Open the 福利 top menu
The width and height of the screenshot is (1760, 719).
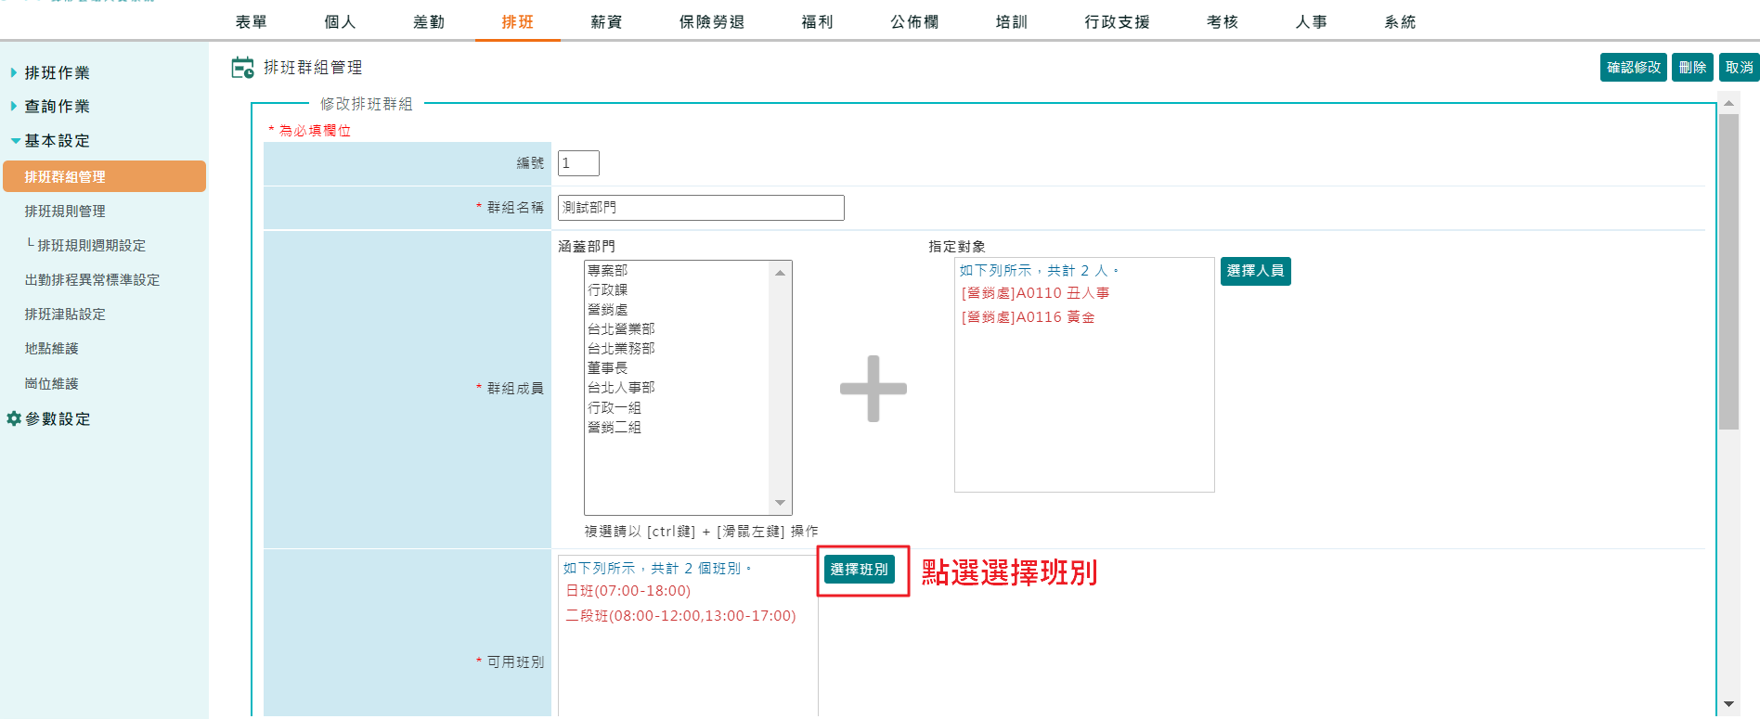[817, 21]
